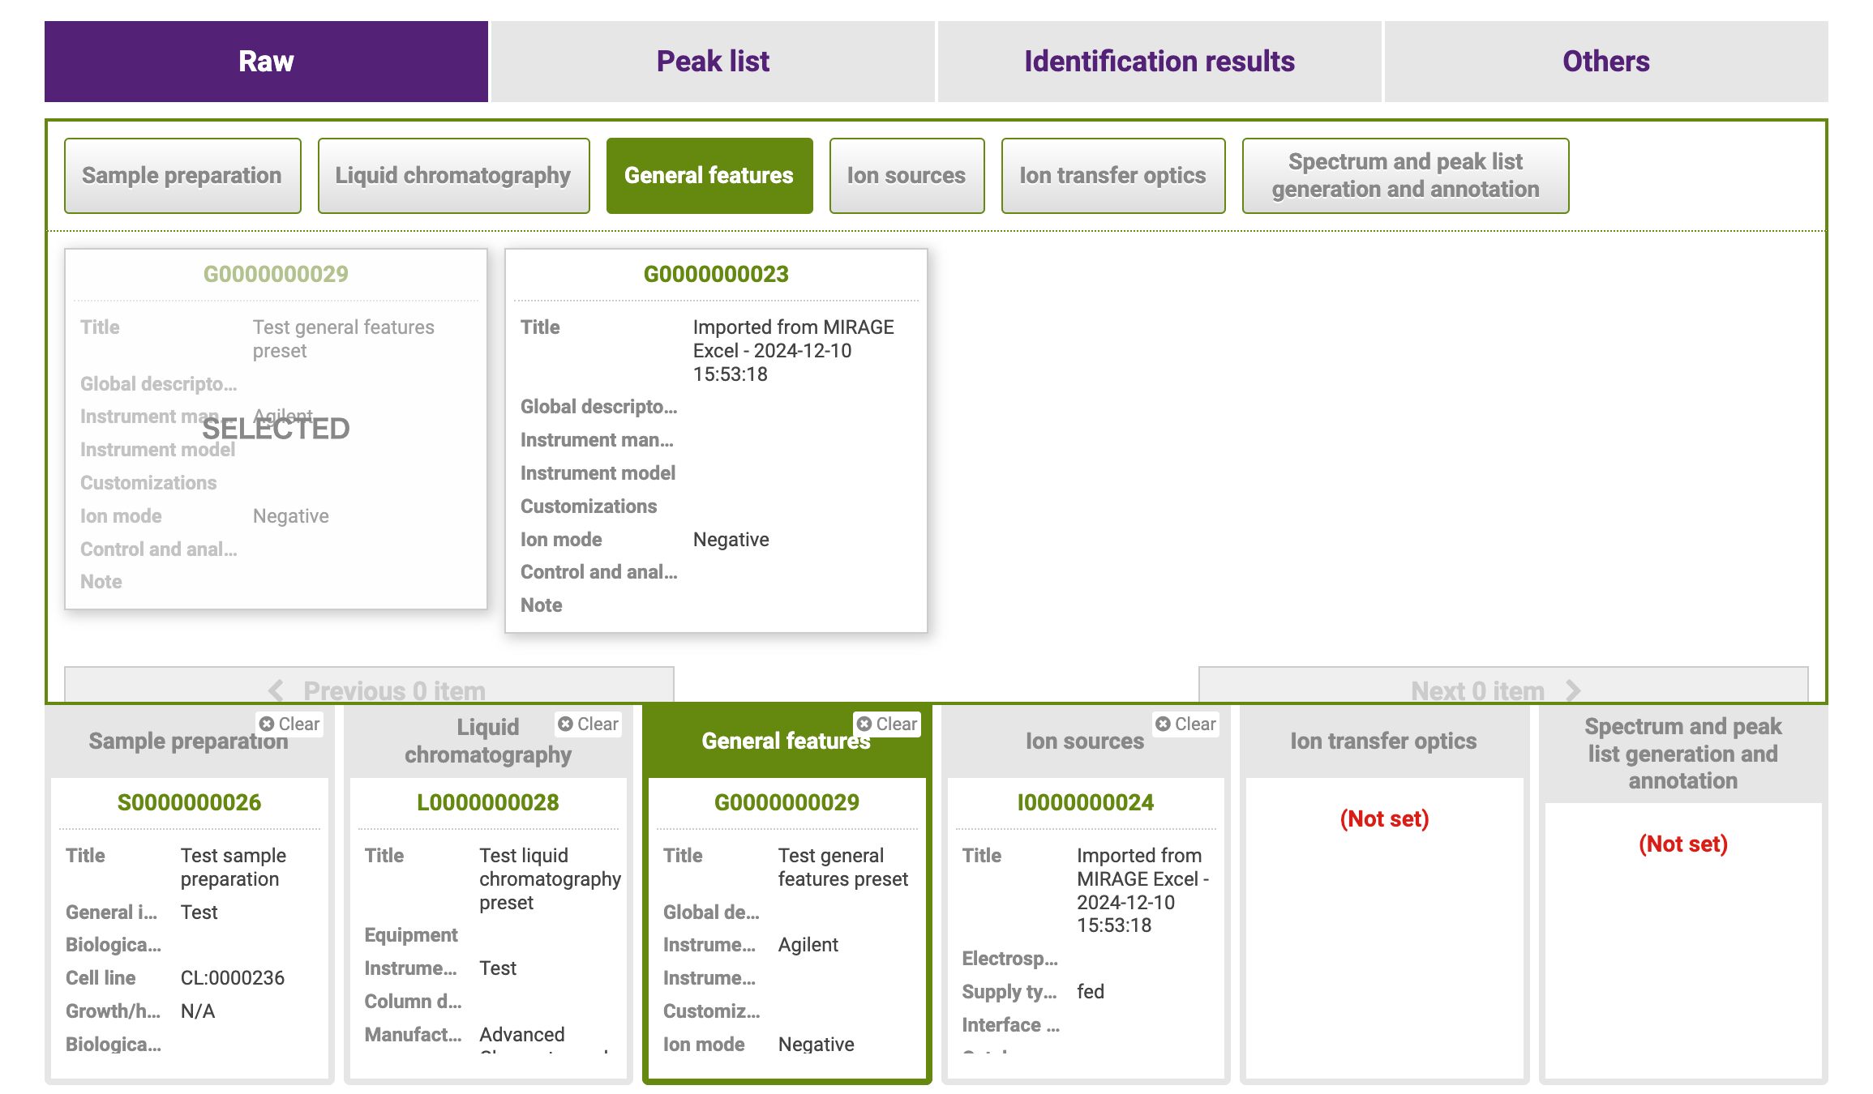1873x1094 pixels.
Task: Switch to the Peak list tab
Action: [713, 62]
